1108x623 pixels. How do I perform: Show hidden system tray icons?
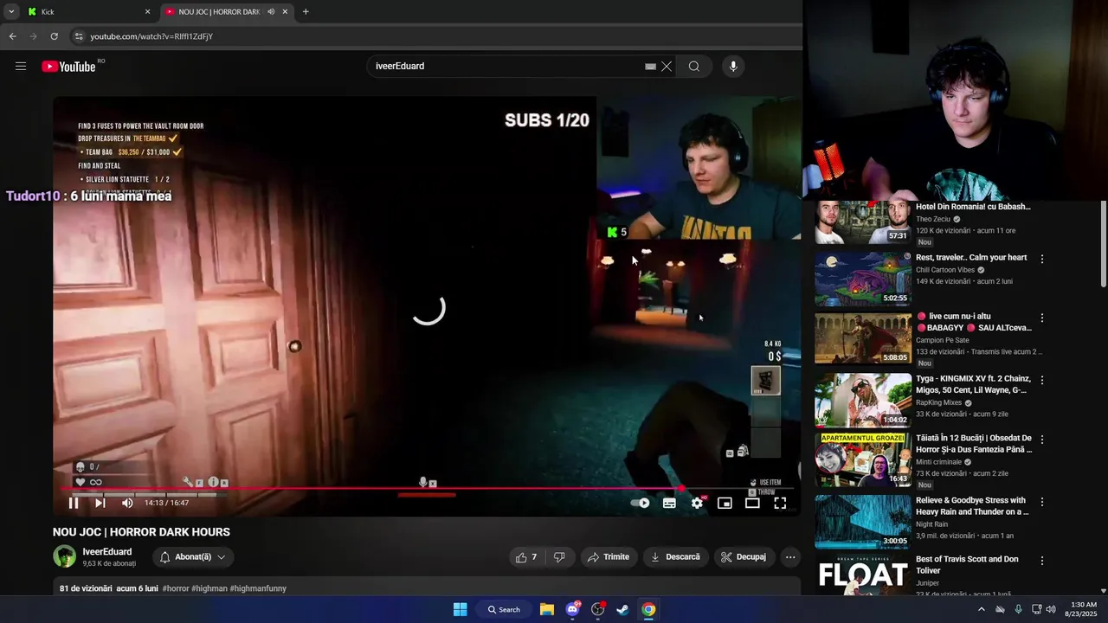(981, 609)
